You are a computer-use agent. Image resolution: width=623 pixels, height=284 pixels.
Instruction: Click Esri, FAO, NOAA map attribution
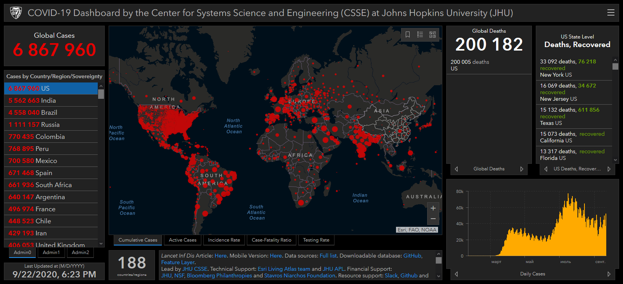pyautogui.click(x=417, y=230)
